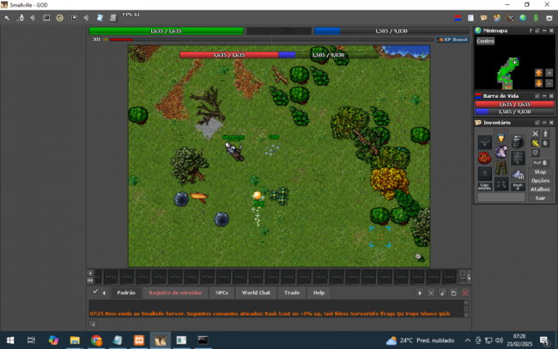Screen dimensions: 558x349
Task: Click the blue mana bar at the top
Action: pyautogui.click(x=391, y=31)
